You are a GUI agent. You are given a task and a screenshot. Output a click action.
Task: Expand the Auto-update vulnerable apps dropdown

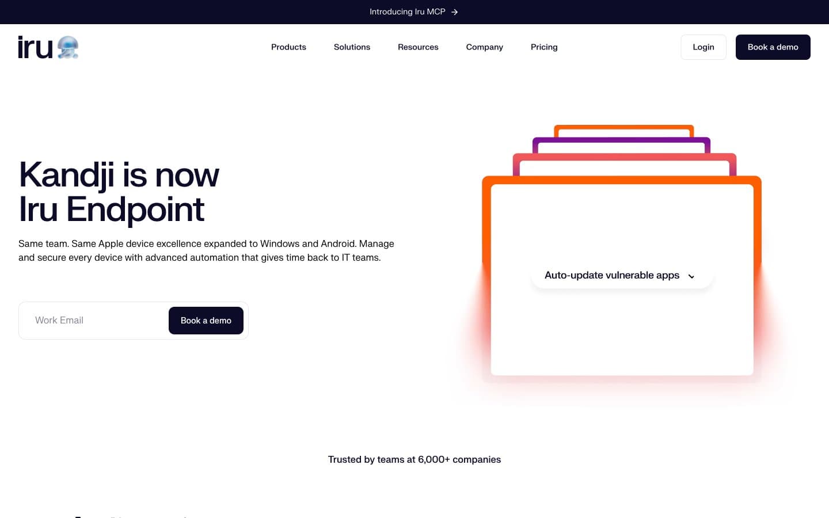coord(622,276)
